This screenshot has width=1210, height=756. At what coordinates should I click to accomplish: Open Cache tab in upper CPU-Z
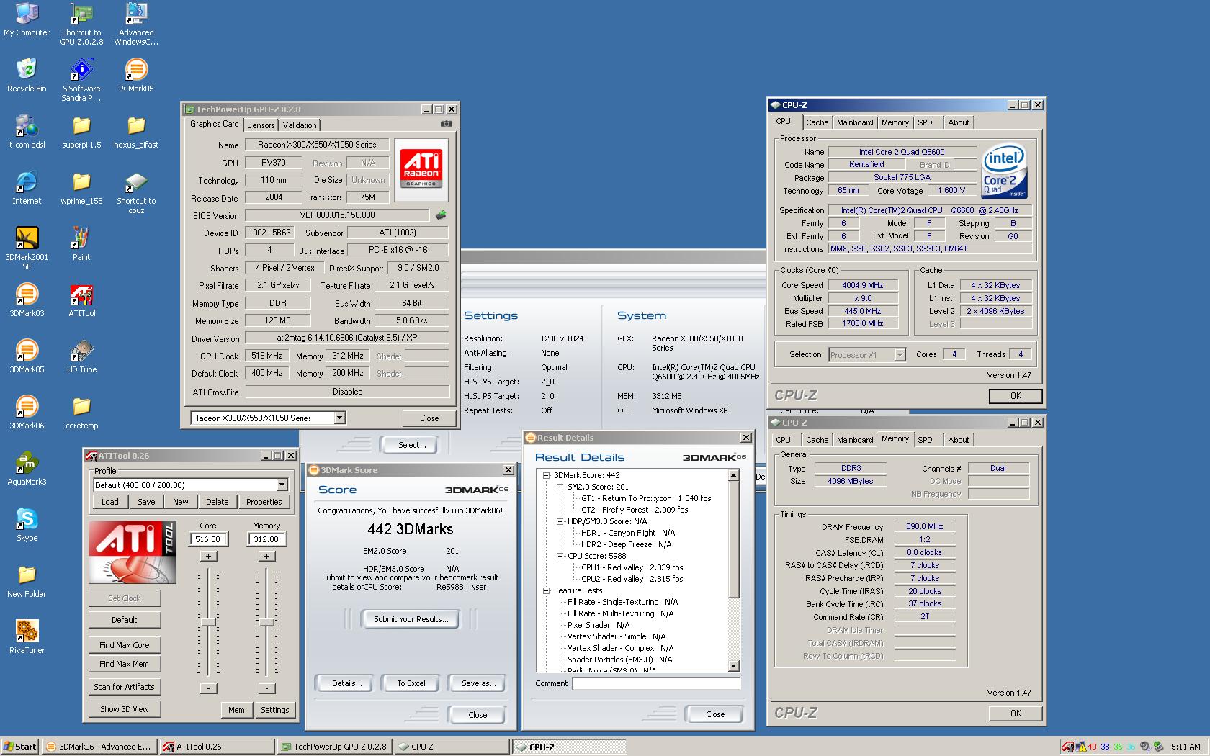817,122
